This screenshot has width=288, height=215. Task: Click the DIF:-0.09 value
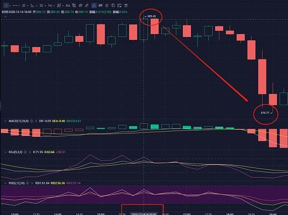[45, 121]
